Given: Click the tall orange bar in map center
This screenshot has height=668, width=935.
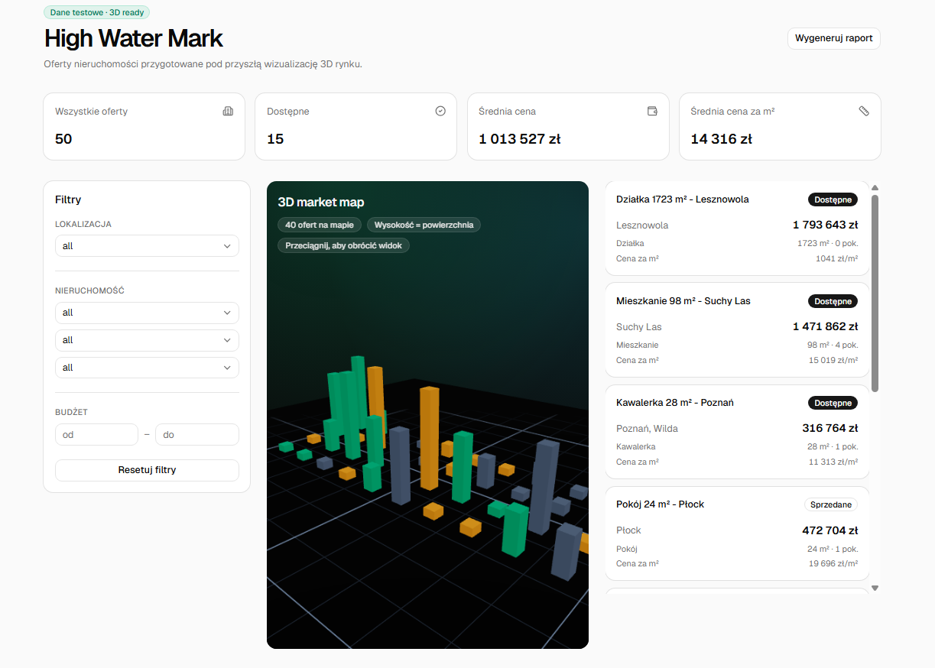Looking at the screenshot, I should [x=429, y=438].
